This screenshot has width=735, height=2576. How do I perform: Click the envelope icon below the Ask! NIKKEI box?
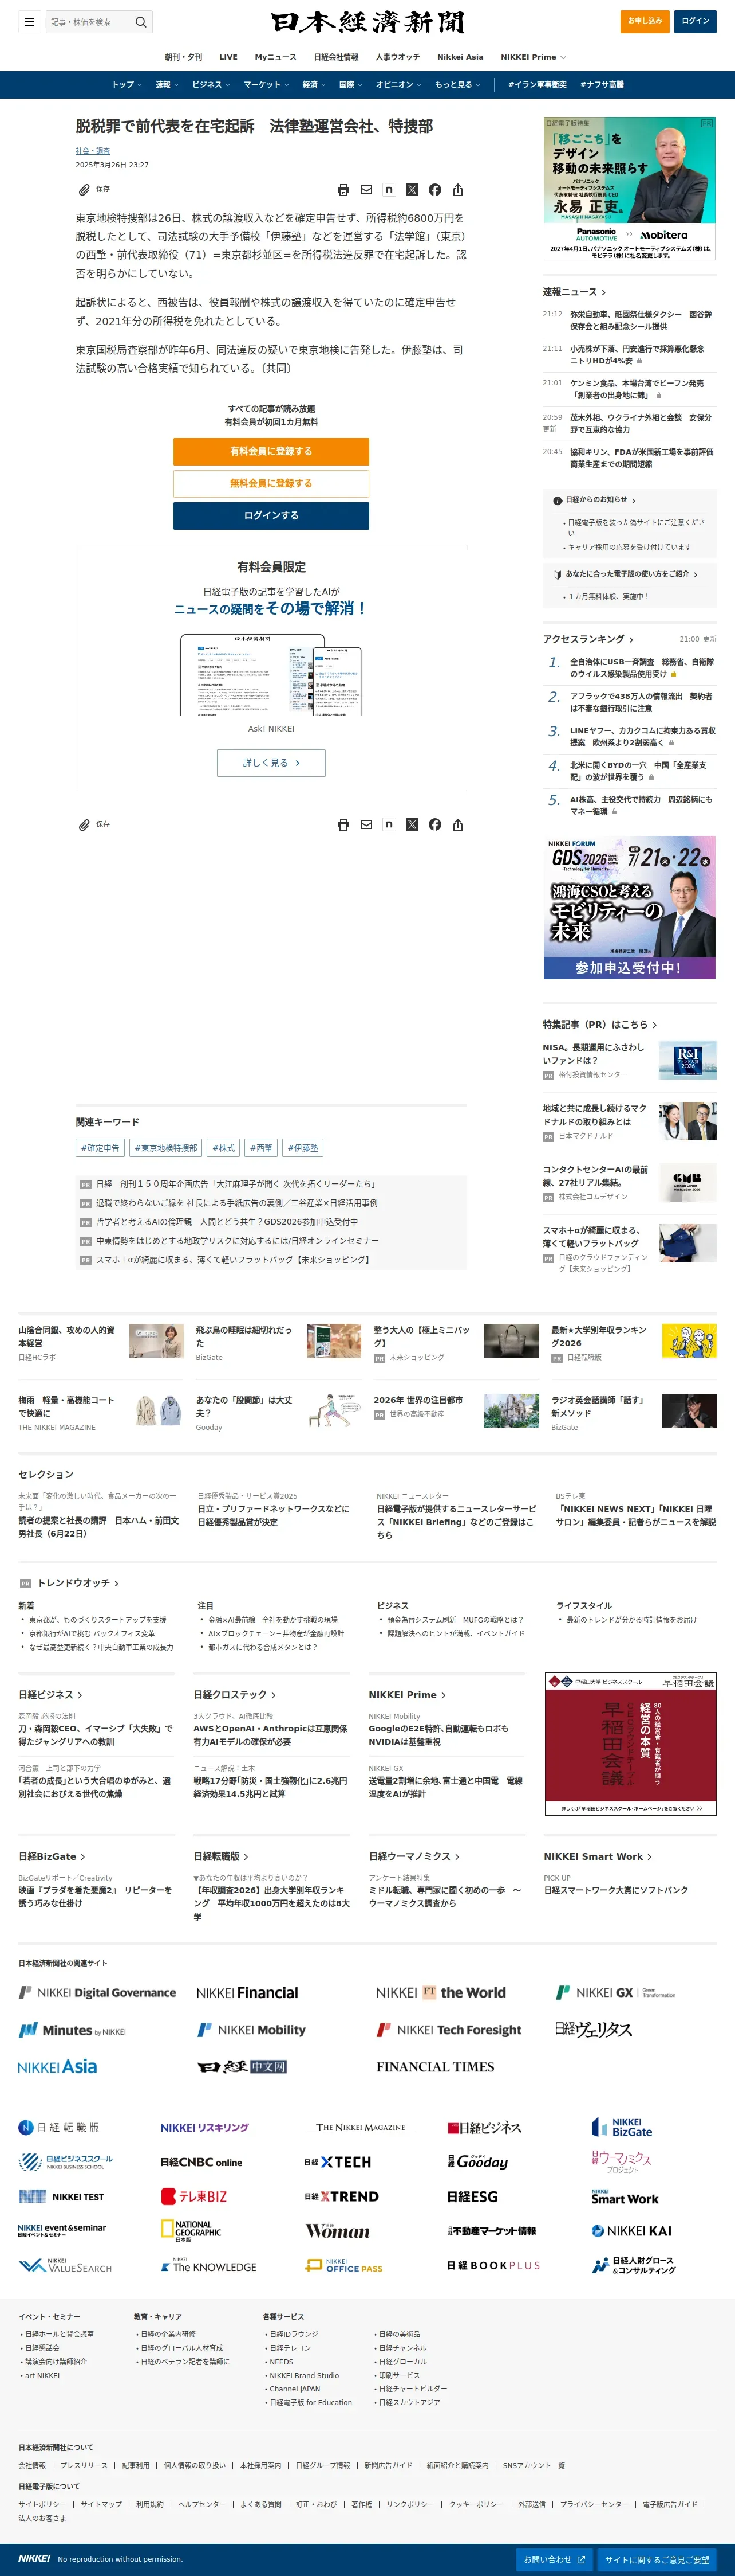[x=366, y=825]
